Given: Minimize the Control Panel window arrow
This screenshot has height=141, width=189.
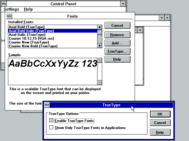Looking at the screenshot, I should click(x=123, y=4).
